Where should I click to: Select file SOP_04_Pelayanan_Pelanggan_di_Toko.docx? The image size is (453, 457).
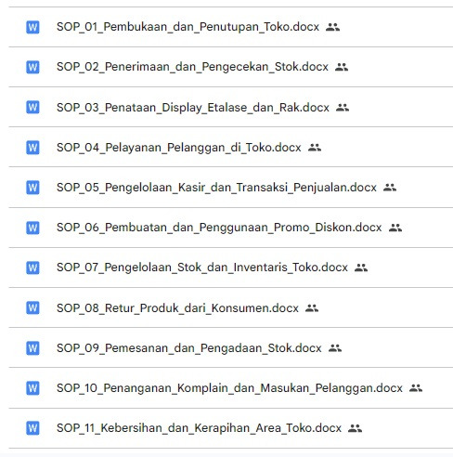179,148
